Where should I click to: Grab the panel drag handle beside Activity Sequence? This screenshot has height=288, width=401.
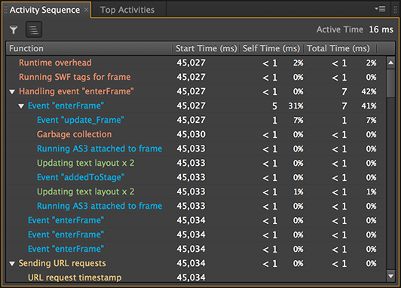[x=5, y=10]
